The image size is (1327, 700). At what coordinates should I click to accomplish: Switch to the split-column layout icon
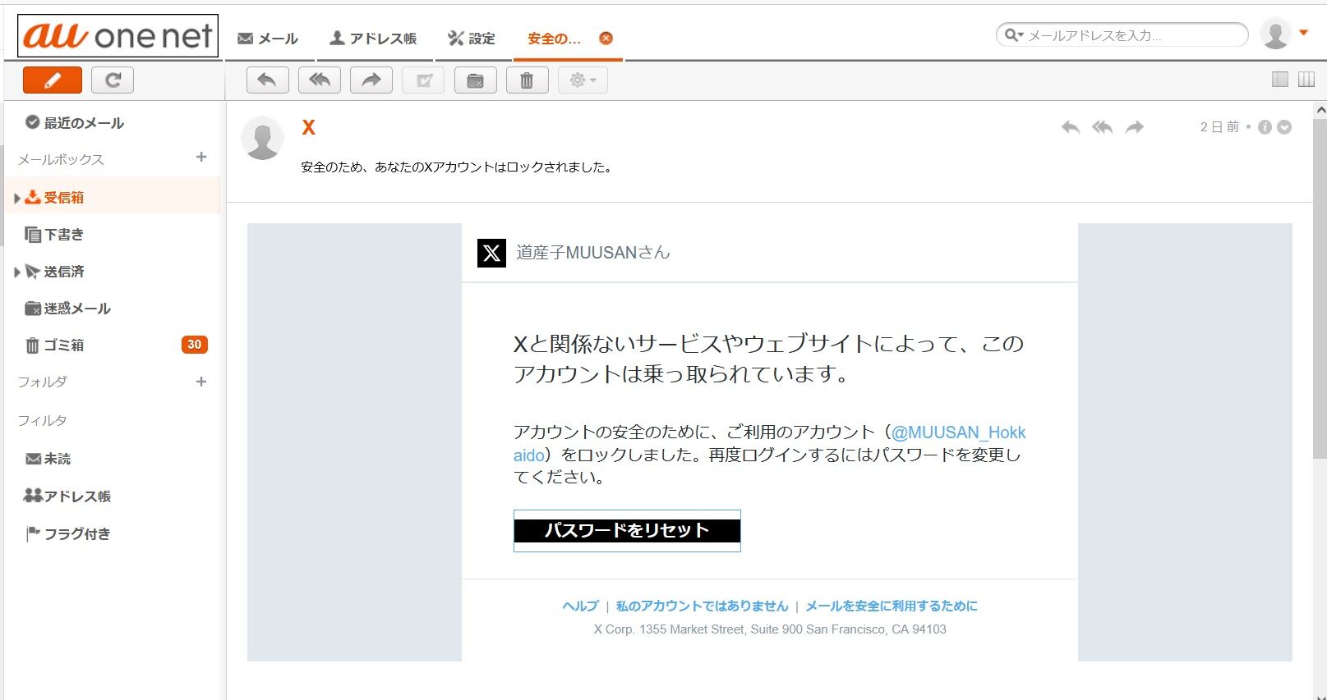[1306, 80]
